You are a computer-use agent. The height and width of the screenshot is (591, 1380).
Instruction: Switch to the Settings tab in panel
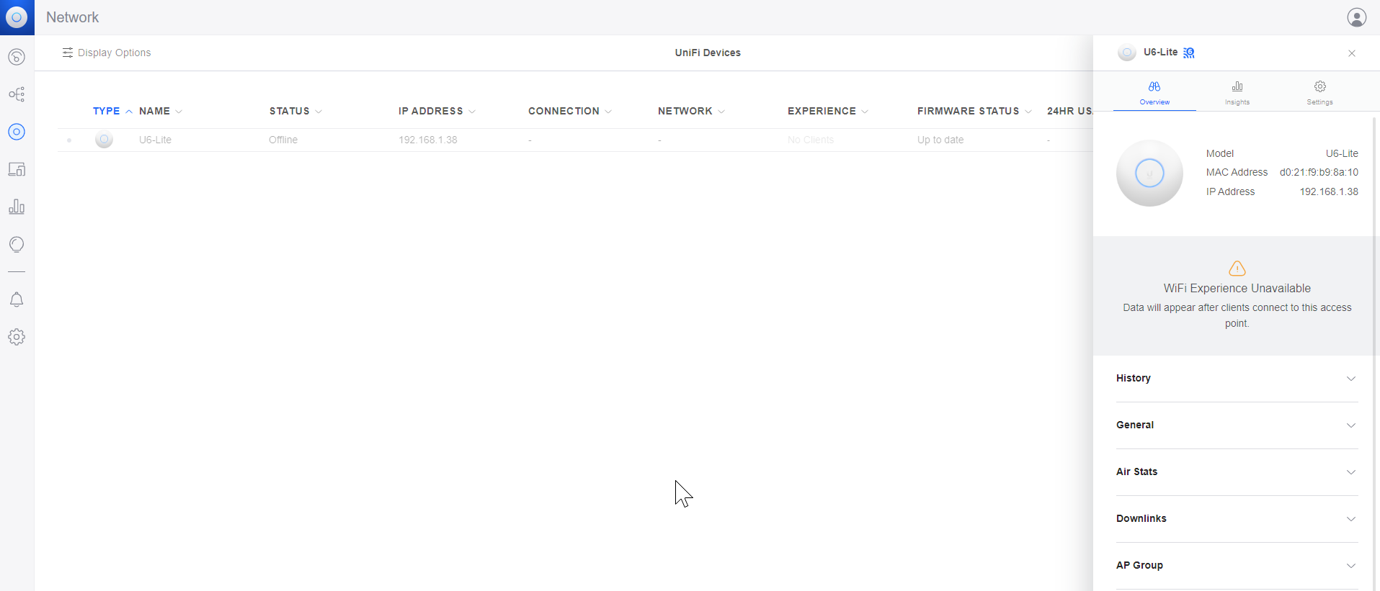[1320, 93]
